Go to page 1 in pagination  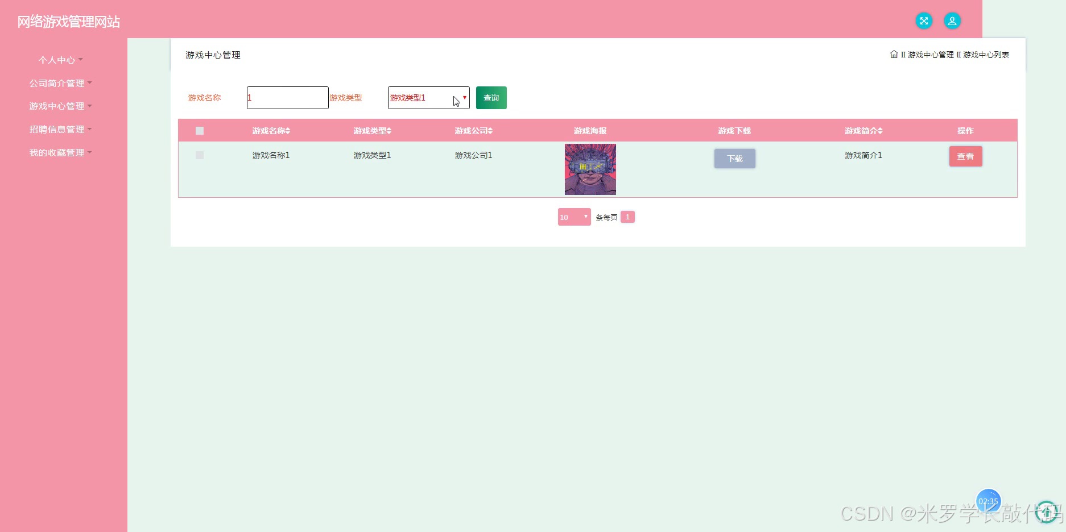(x=627, y=217)
